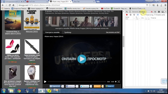Screen dimensions: 168x94
Task: Click the Timeline column header
Action: (153, 18)
